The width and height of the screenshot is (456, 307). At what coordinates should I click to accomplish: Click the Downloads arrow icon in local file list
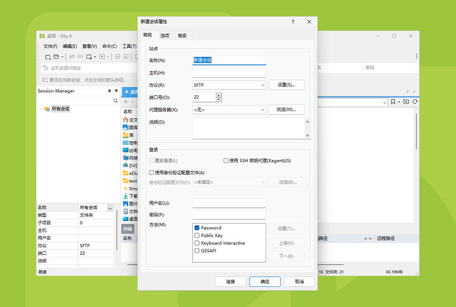coord(126,196)
